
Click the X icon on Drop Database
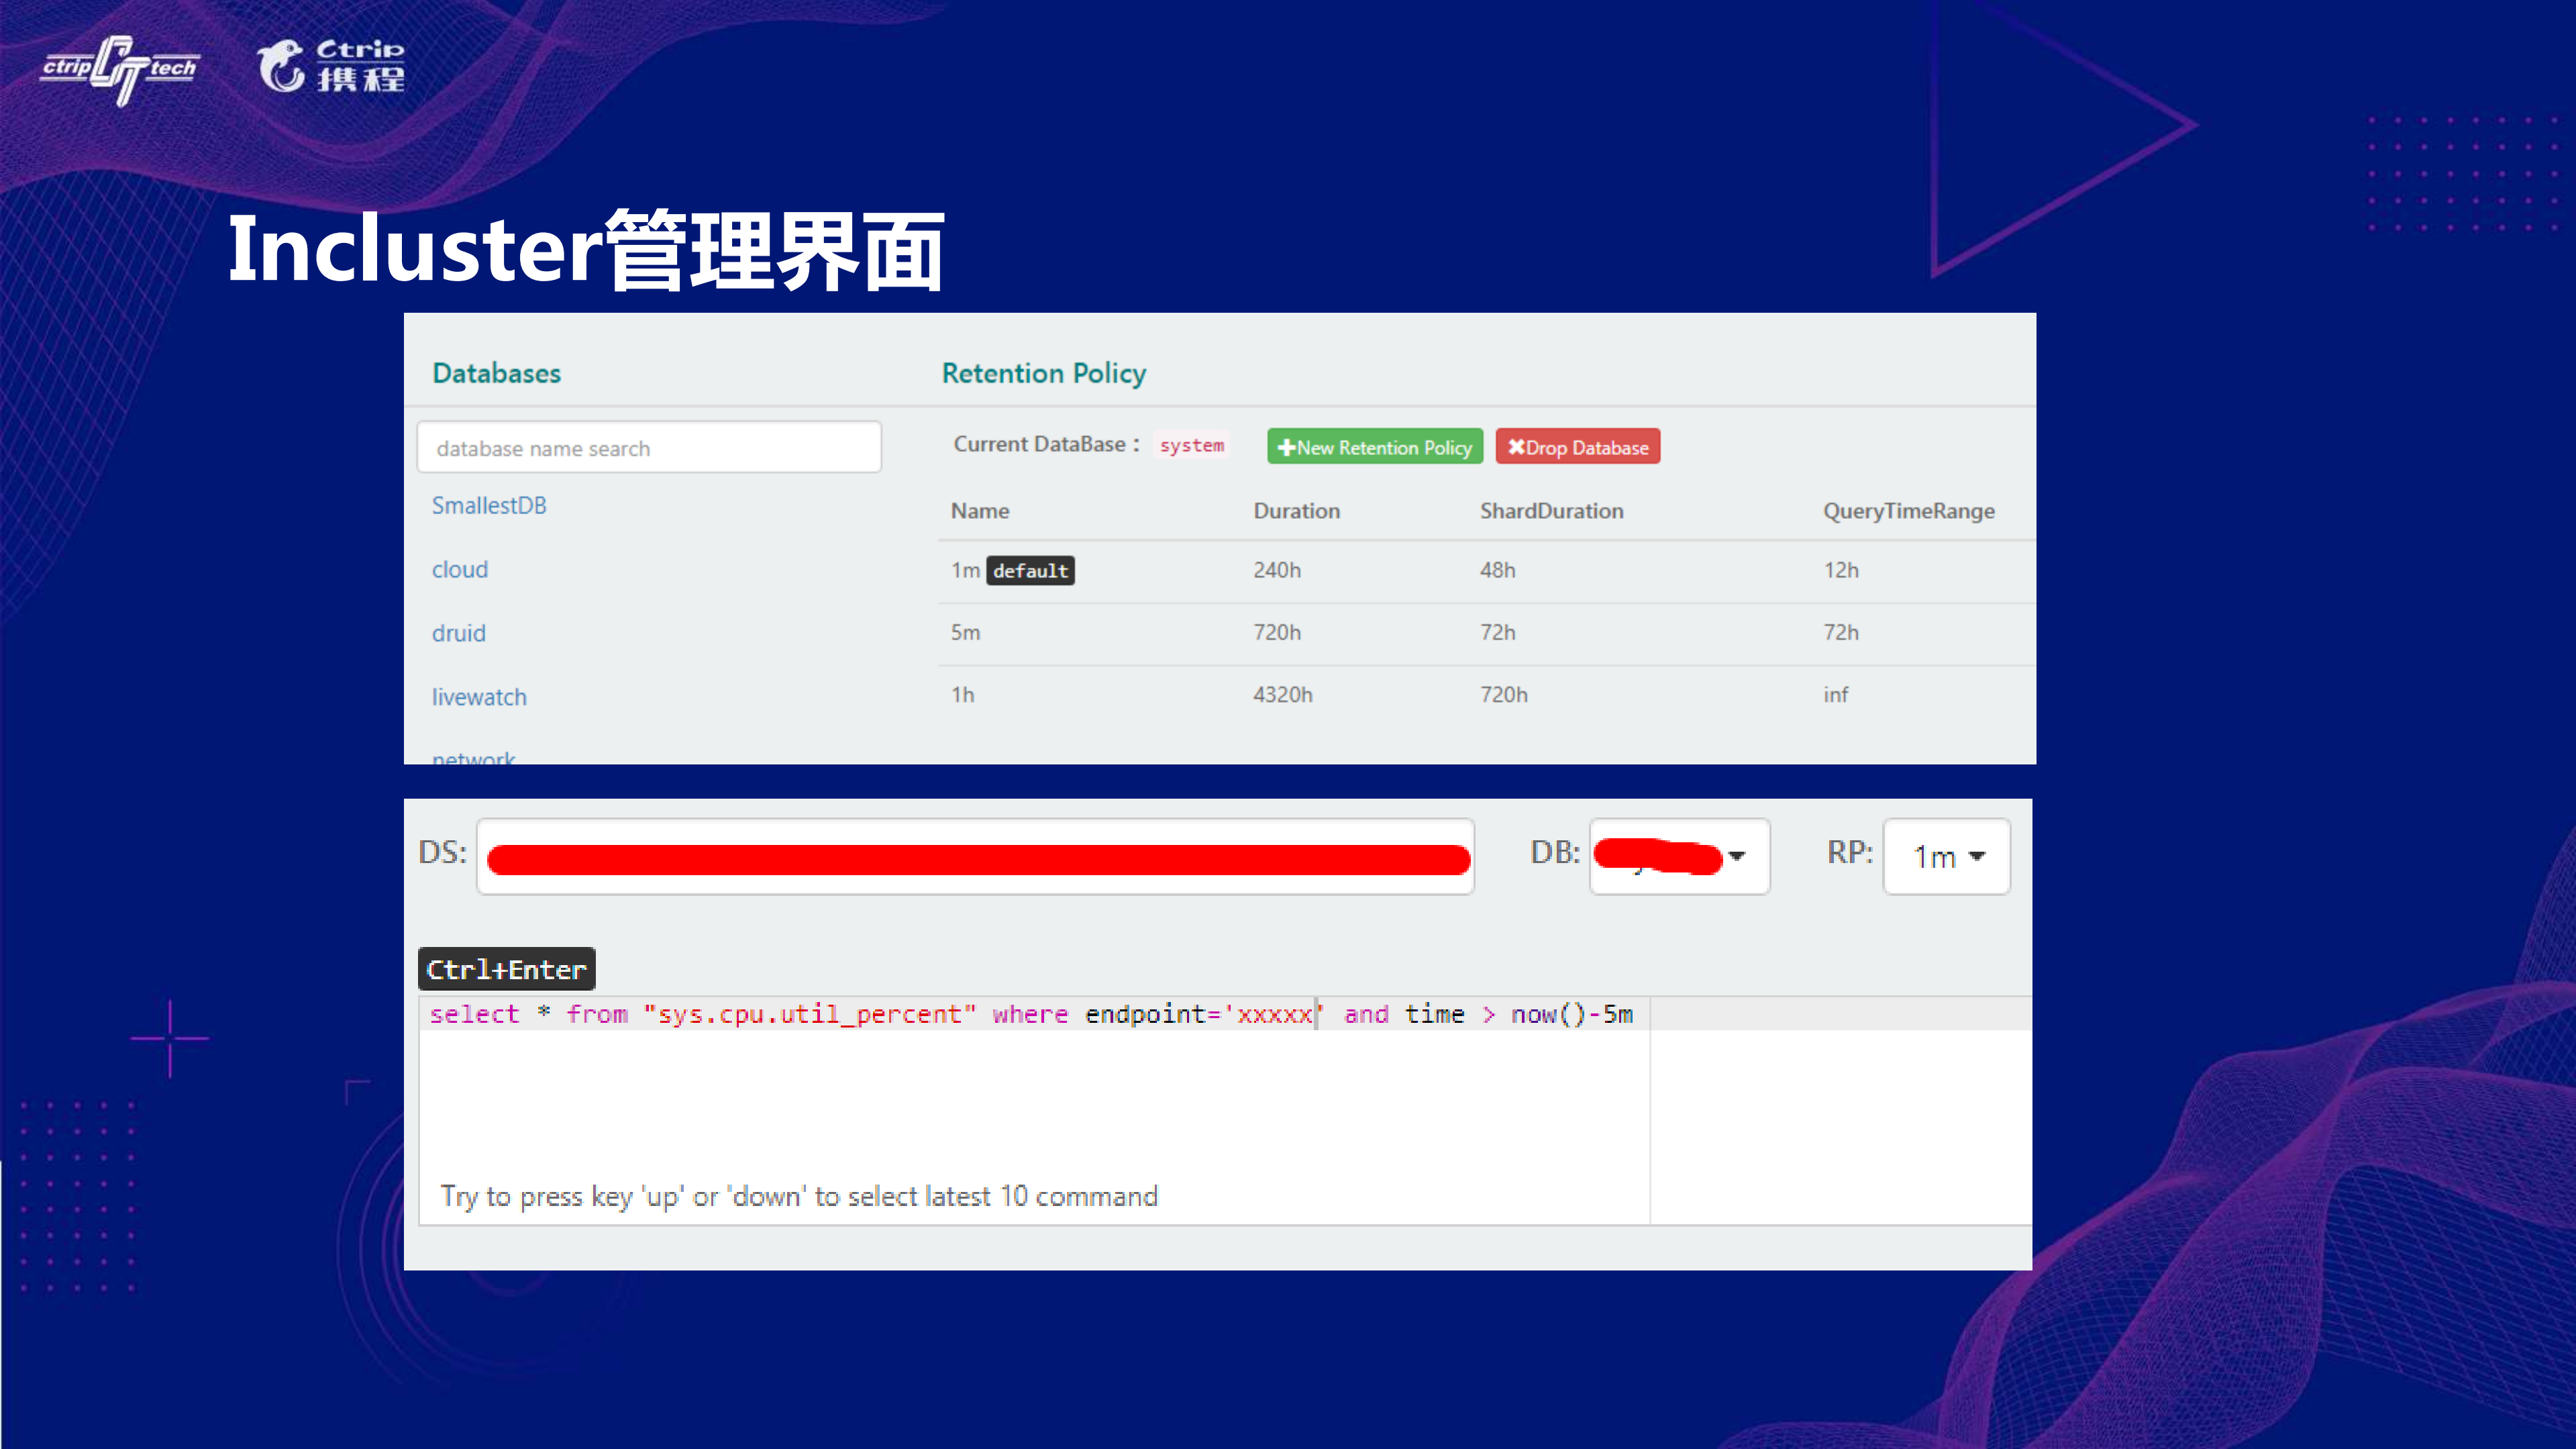pyautogui.click(x=1517, y=447)
